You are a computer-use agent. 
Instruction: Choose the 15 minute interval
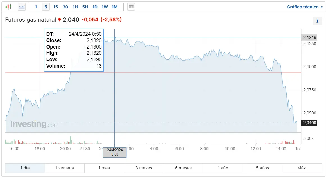55,7
